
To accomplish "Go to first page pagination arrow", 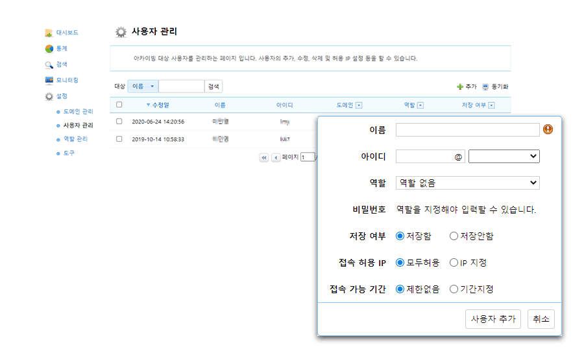I will click(x=264, y=157).
